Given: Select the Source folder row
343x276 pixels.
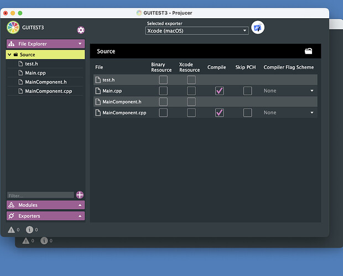Looking at the screenshot, I should pyautogui.click(x=45, y=55).
